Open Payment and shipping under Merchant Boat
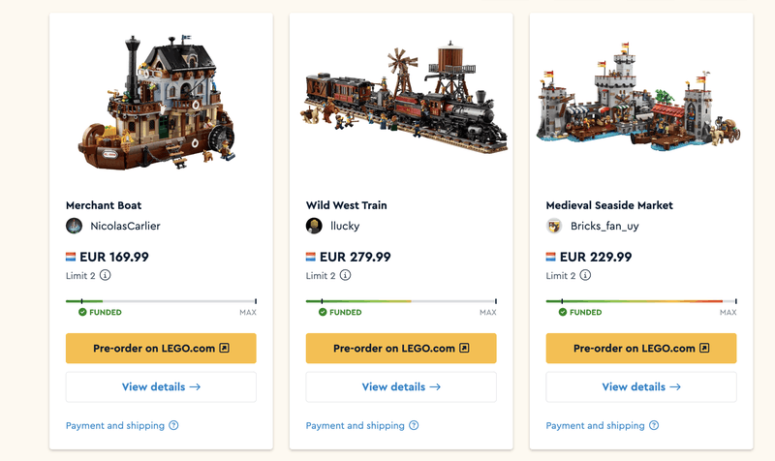Viewport: 775px width, 461px height. [115, 425]
